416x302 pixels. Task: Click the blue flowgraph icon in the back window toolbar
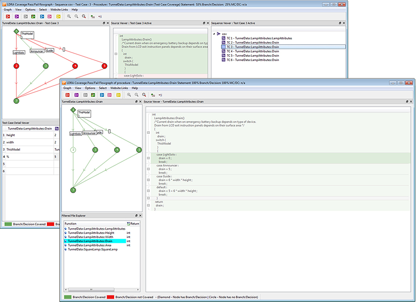42,16
